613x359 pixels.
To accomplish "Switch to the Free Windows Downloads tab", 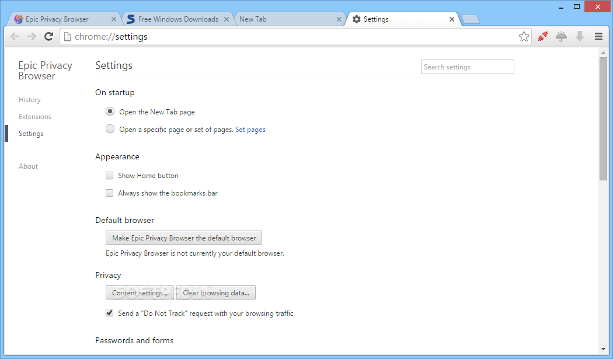I will [178, 19].
